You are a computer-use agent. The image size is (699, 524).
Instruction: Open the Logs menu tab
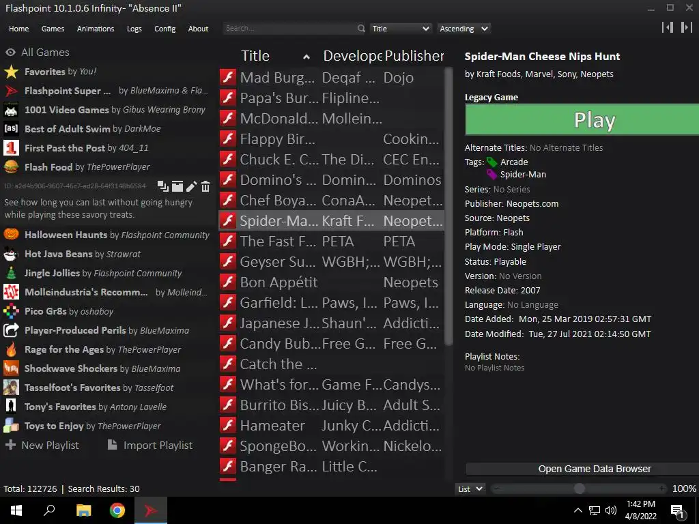[x=134, y=29]
